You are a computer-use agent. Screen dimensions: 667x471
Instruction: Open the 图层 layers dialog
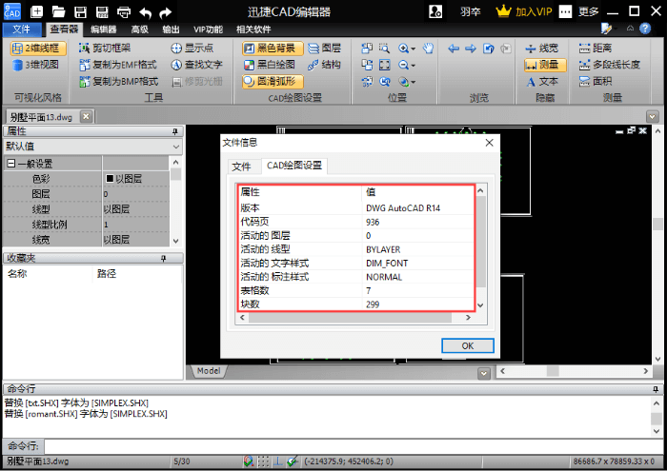pos(324,49)
